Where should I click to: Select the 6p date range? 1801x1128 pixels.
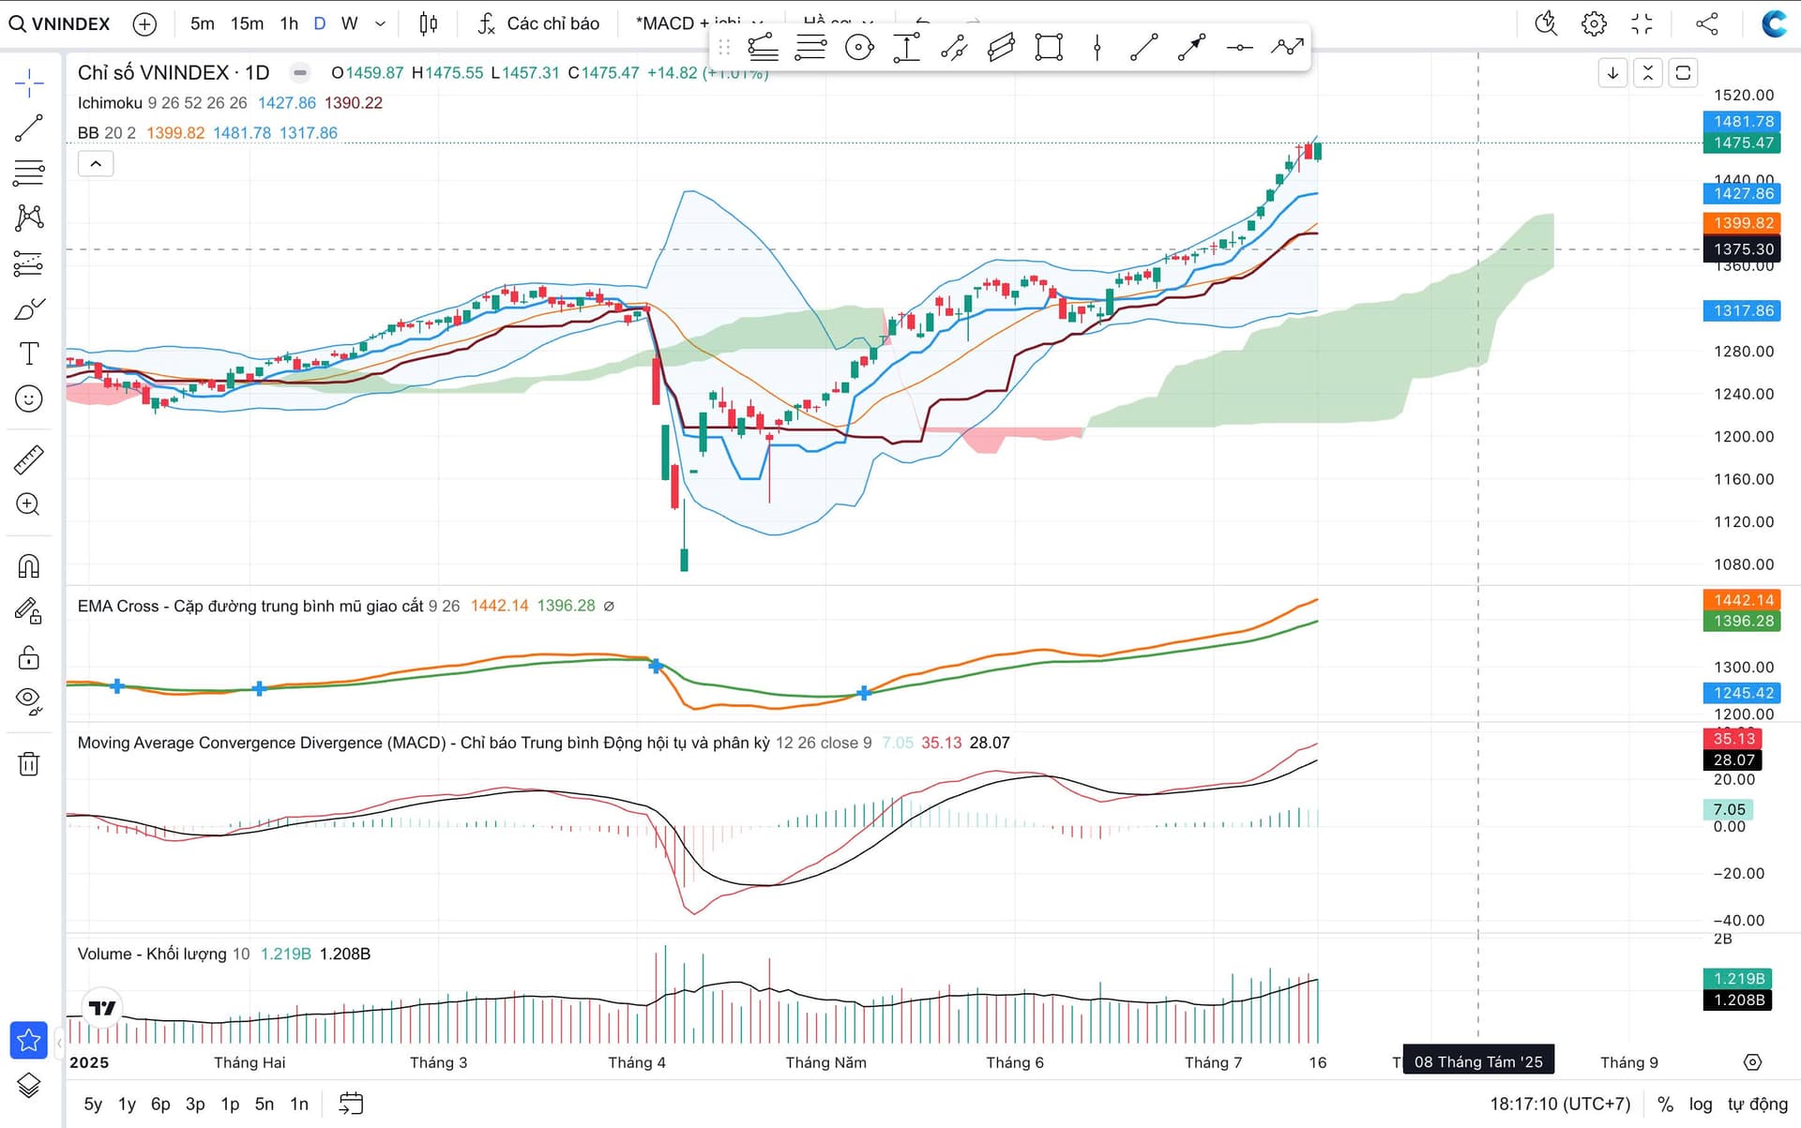coord(160,1104)
